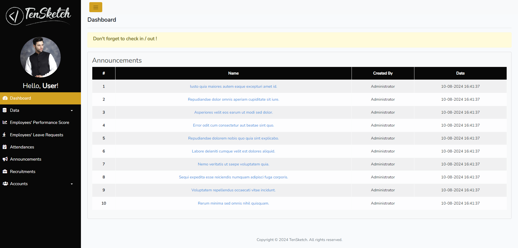Click Administrator cell in row 10

click(383, 203)
